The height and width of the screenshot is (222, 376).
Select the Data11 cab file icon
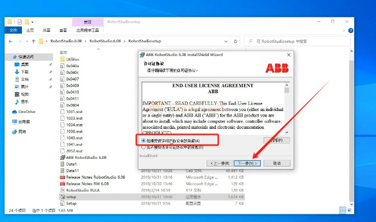click(63, 171)
